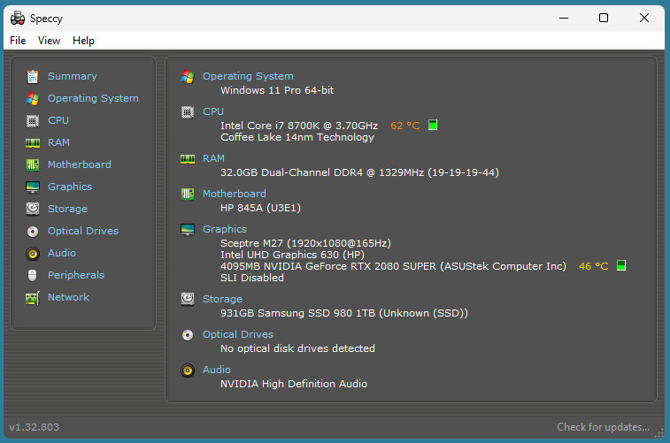Screen dimensions: 670x443
Task: Open the Help menu
Action: click(83, 41)
